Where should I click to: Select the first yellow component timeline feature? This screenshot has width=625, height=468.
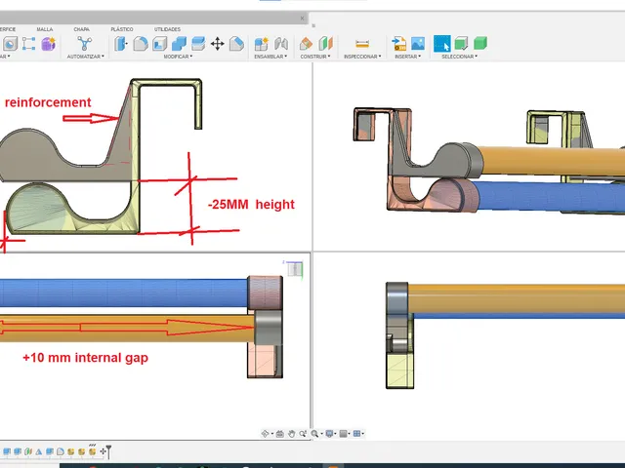(x=71, y=451)
